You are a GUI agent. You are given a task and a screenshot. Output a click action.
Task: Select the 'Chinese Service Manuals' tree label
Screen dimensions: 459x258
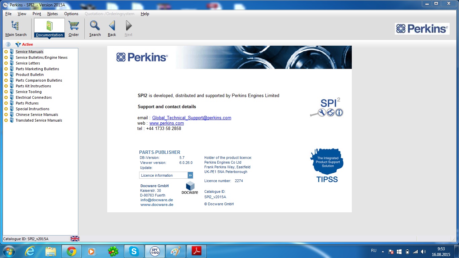click(37, 115)
